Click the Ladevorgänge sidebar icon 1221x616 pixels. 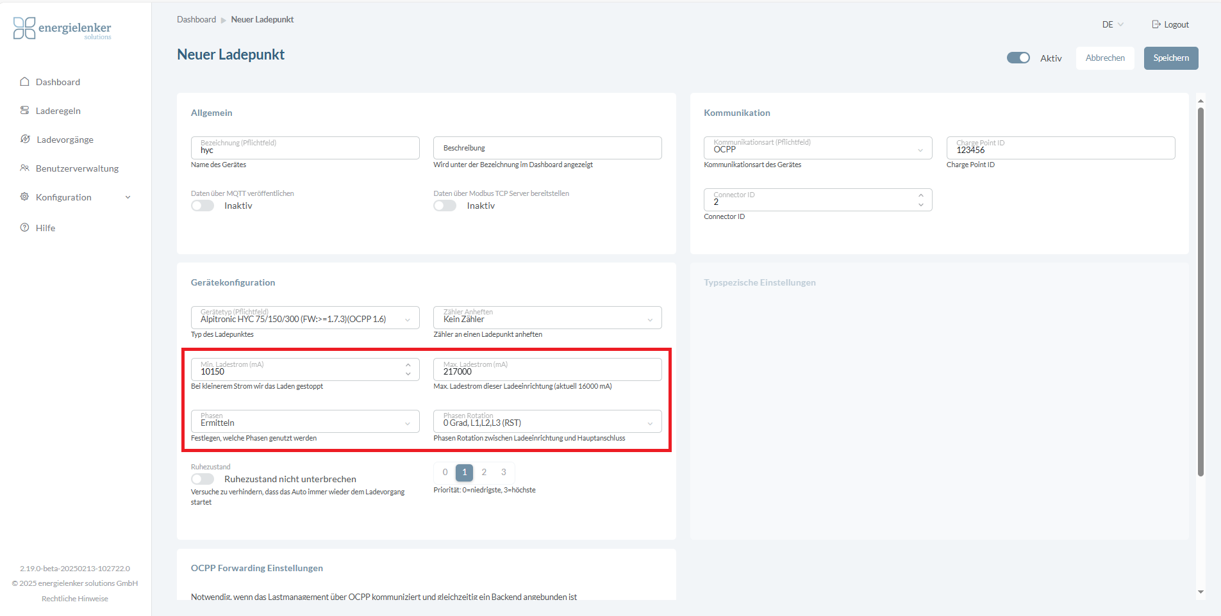pos(26,139)
